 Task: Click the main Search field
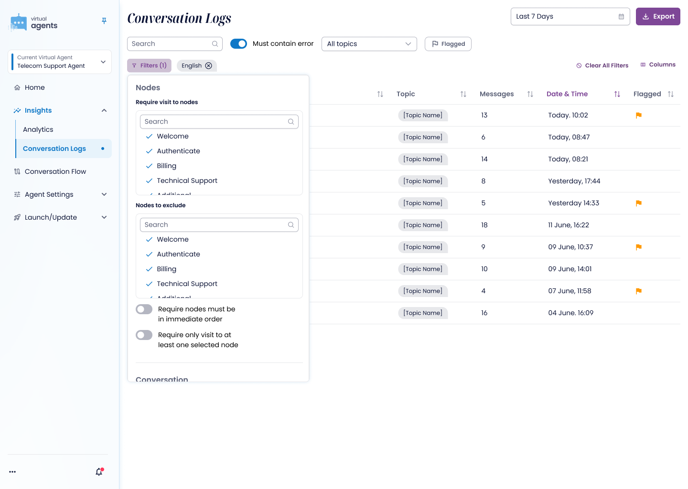coord(175,44)
